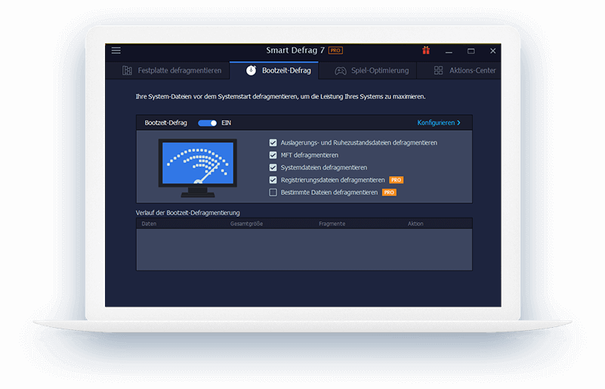Screen dimensions: 605x389
Task: Click the red gift box icon
Action: coord(426,51)
